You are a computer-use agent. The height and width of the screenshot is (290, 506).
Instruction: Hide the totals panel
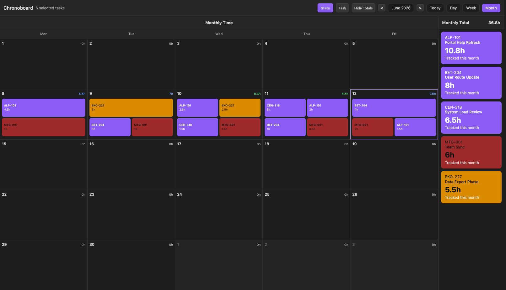point(363,8)
